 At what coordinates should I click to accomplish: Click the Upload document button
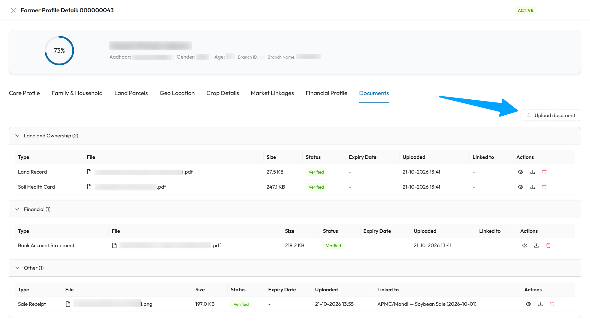(551, 115)
